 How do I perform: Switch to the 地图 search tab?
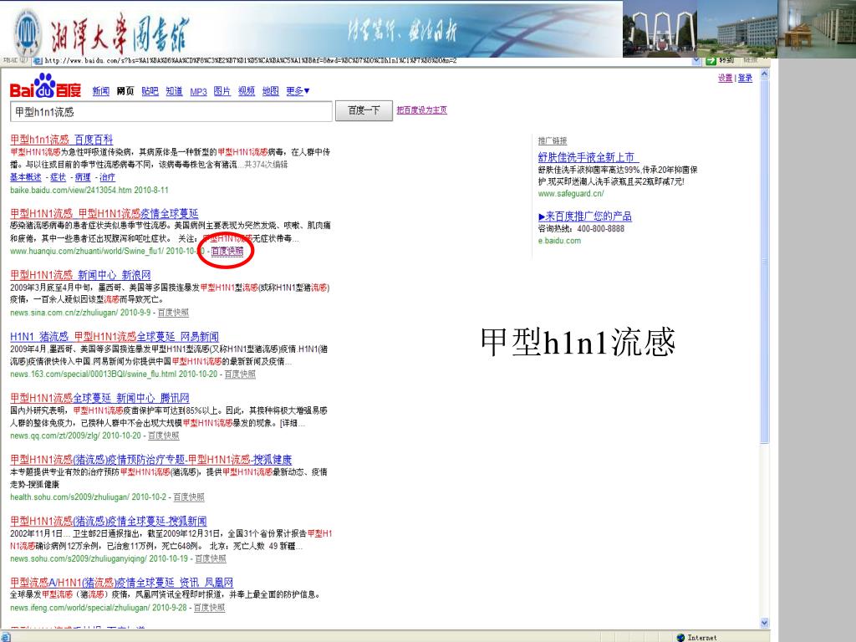[x=270, y=91]
